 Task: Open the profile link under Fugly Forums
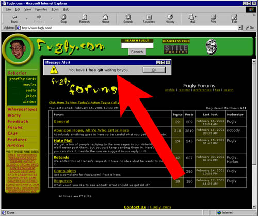coord(170,90)
